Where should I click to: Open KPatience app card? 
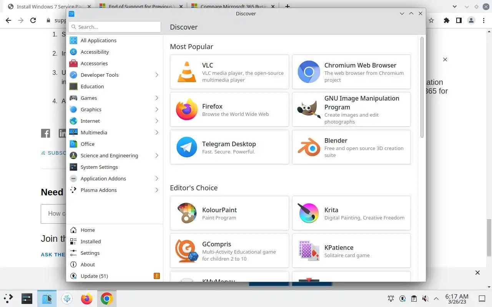351,251
